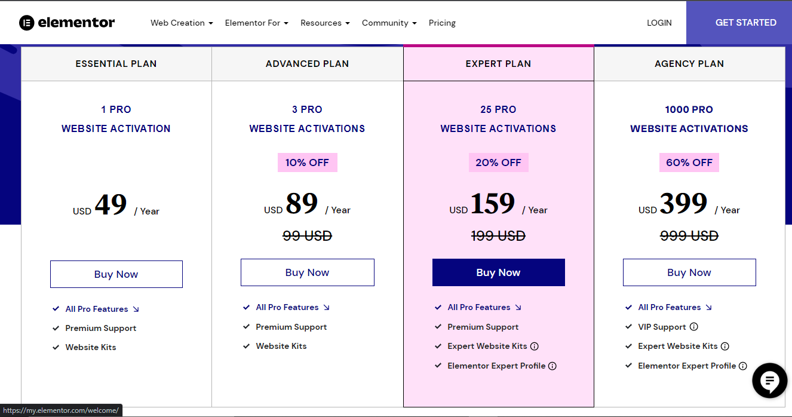Click Premium Support in Essential plan
This screenshot has width=792, height=417.
(101, 328)
